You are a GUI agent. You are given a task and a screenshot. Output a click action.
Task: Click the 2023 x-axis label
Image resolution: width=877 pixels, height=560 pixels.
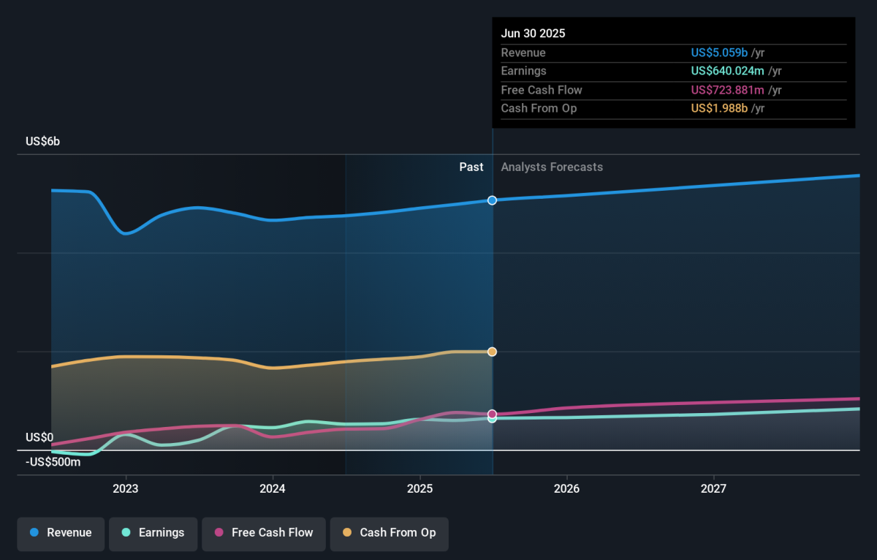click(x=126, y=488)
